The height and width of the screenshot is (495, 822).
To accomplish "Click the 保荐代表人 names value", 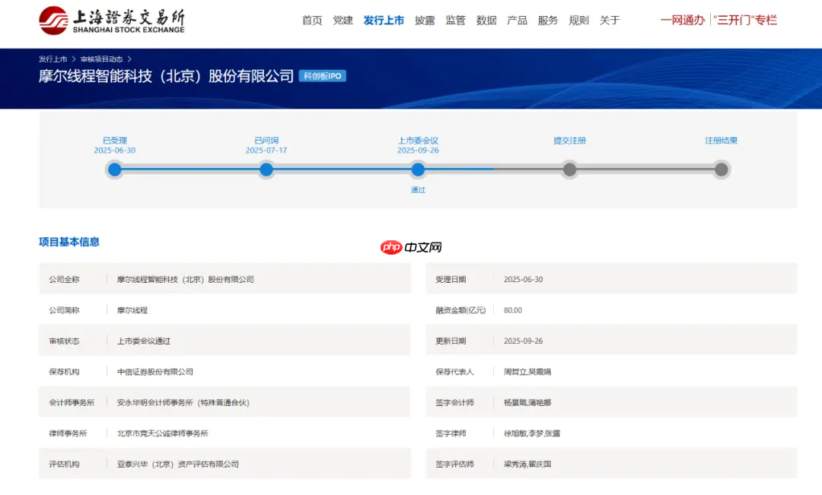I will 527,372.
